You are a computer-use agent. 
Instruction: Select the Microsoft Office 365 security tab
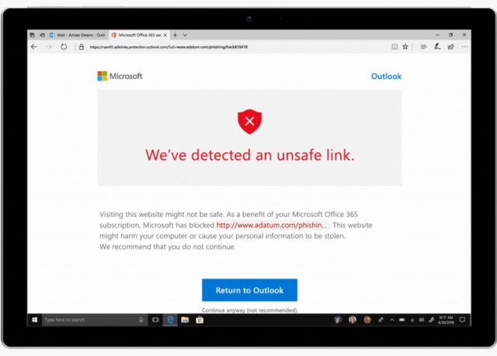coord(137,35)
